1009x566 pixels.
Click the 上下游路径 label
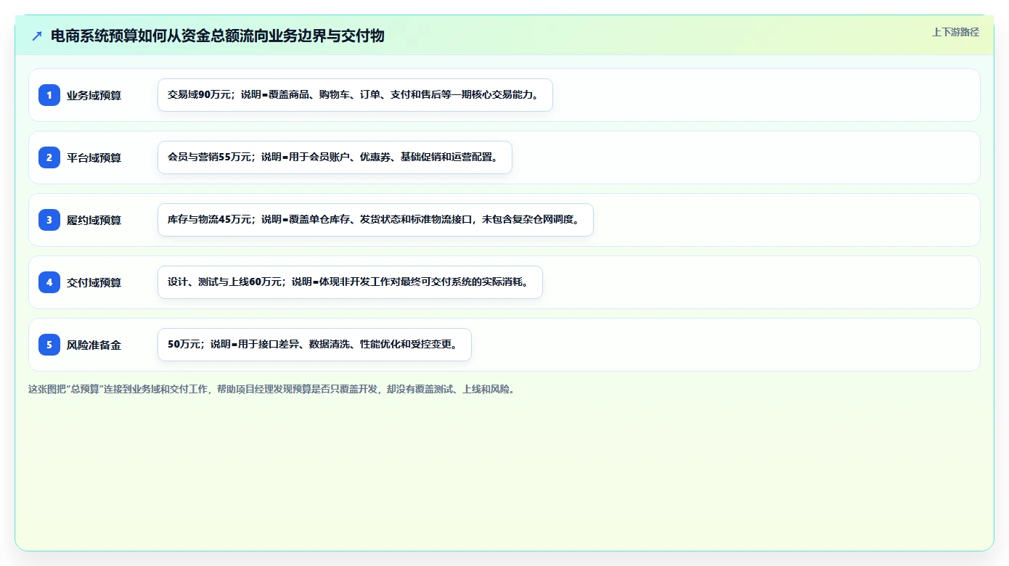(x=955, y=32)
